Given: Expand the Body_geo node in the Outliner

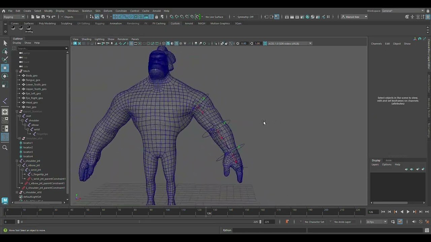Looking at the screenshot, I should point(19,75).
